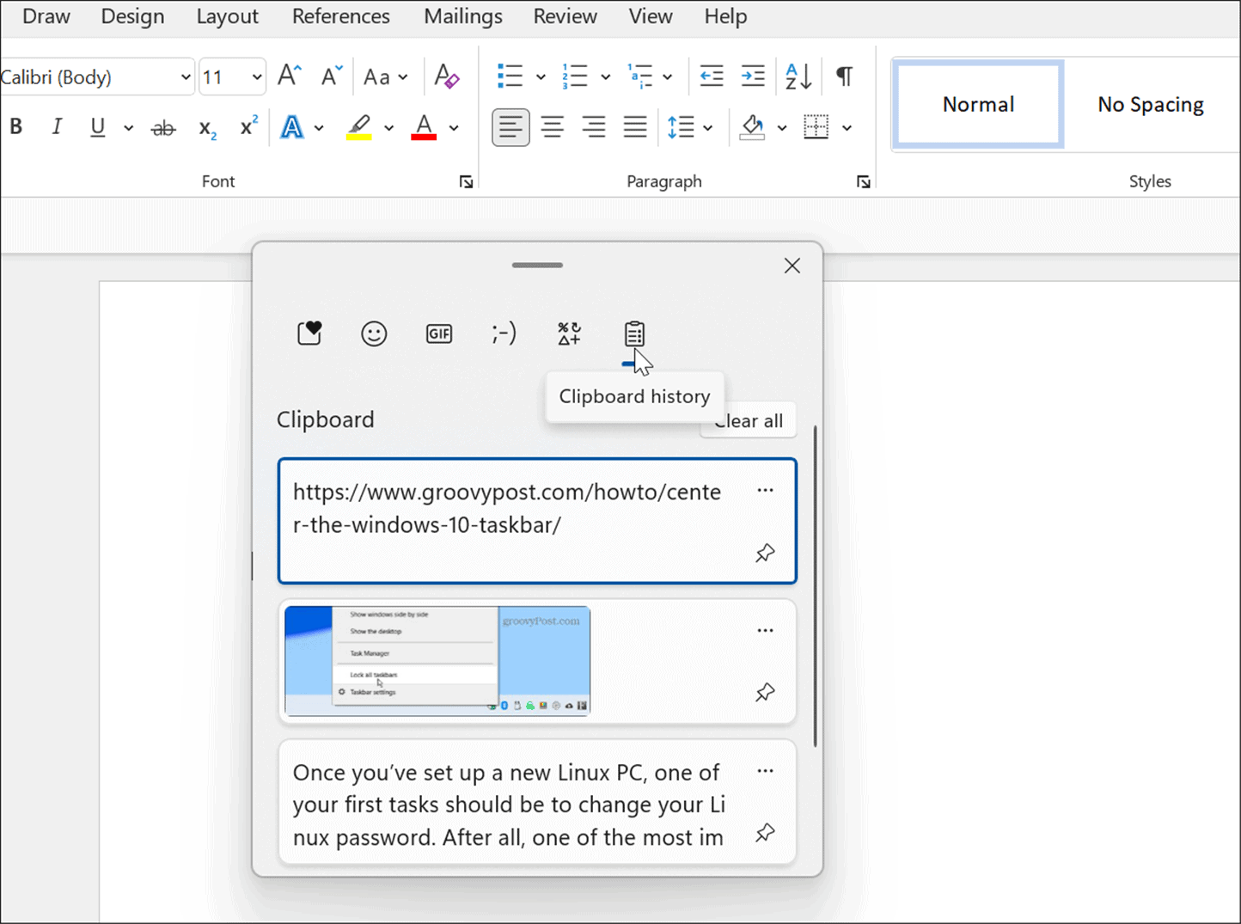
Task: Switch to the References ribbon tab
Action: (x=340, y=15)
